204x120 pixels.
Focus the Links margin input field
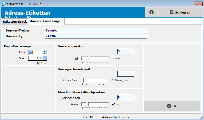coord(35,52)
